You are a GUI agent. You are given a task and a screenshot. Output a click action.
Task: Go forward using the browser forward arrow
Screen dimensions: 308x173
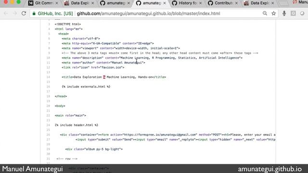coord(15,13)
